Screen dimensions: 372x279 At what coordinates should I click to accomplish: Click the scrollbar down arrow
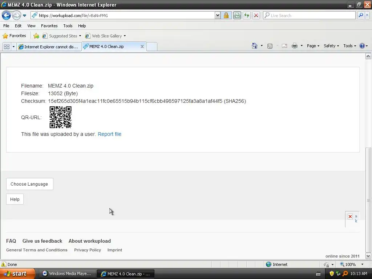368,256
